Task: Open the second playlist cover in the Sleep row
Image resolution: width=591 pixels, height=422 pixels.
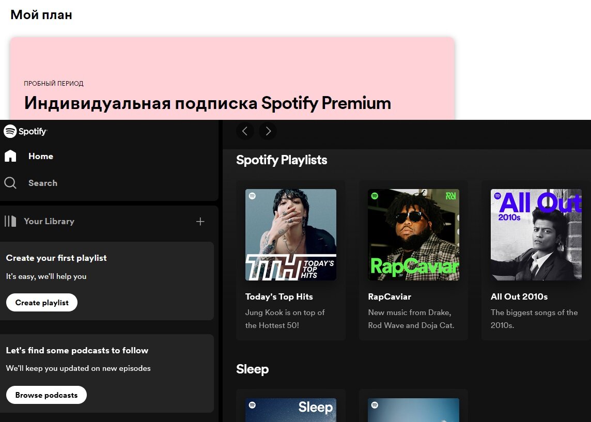Action: click(413, 410)
